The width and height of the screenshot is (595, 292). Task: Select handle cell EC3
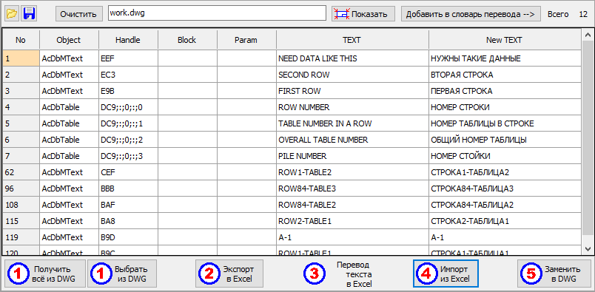coord(128,75)
